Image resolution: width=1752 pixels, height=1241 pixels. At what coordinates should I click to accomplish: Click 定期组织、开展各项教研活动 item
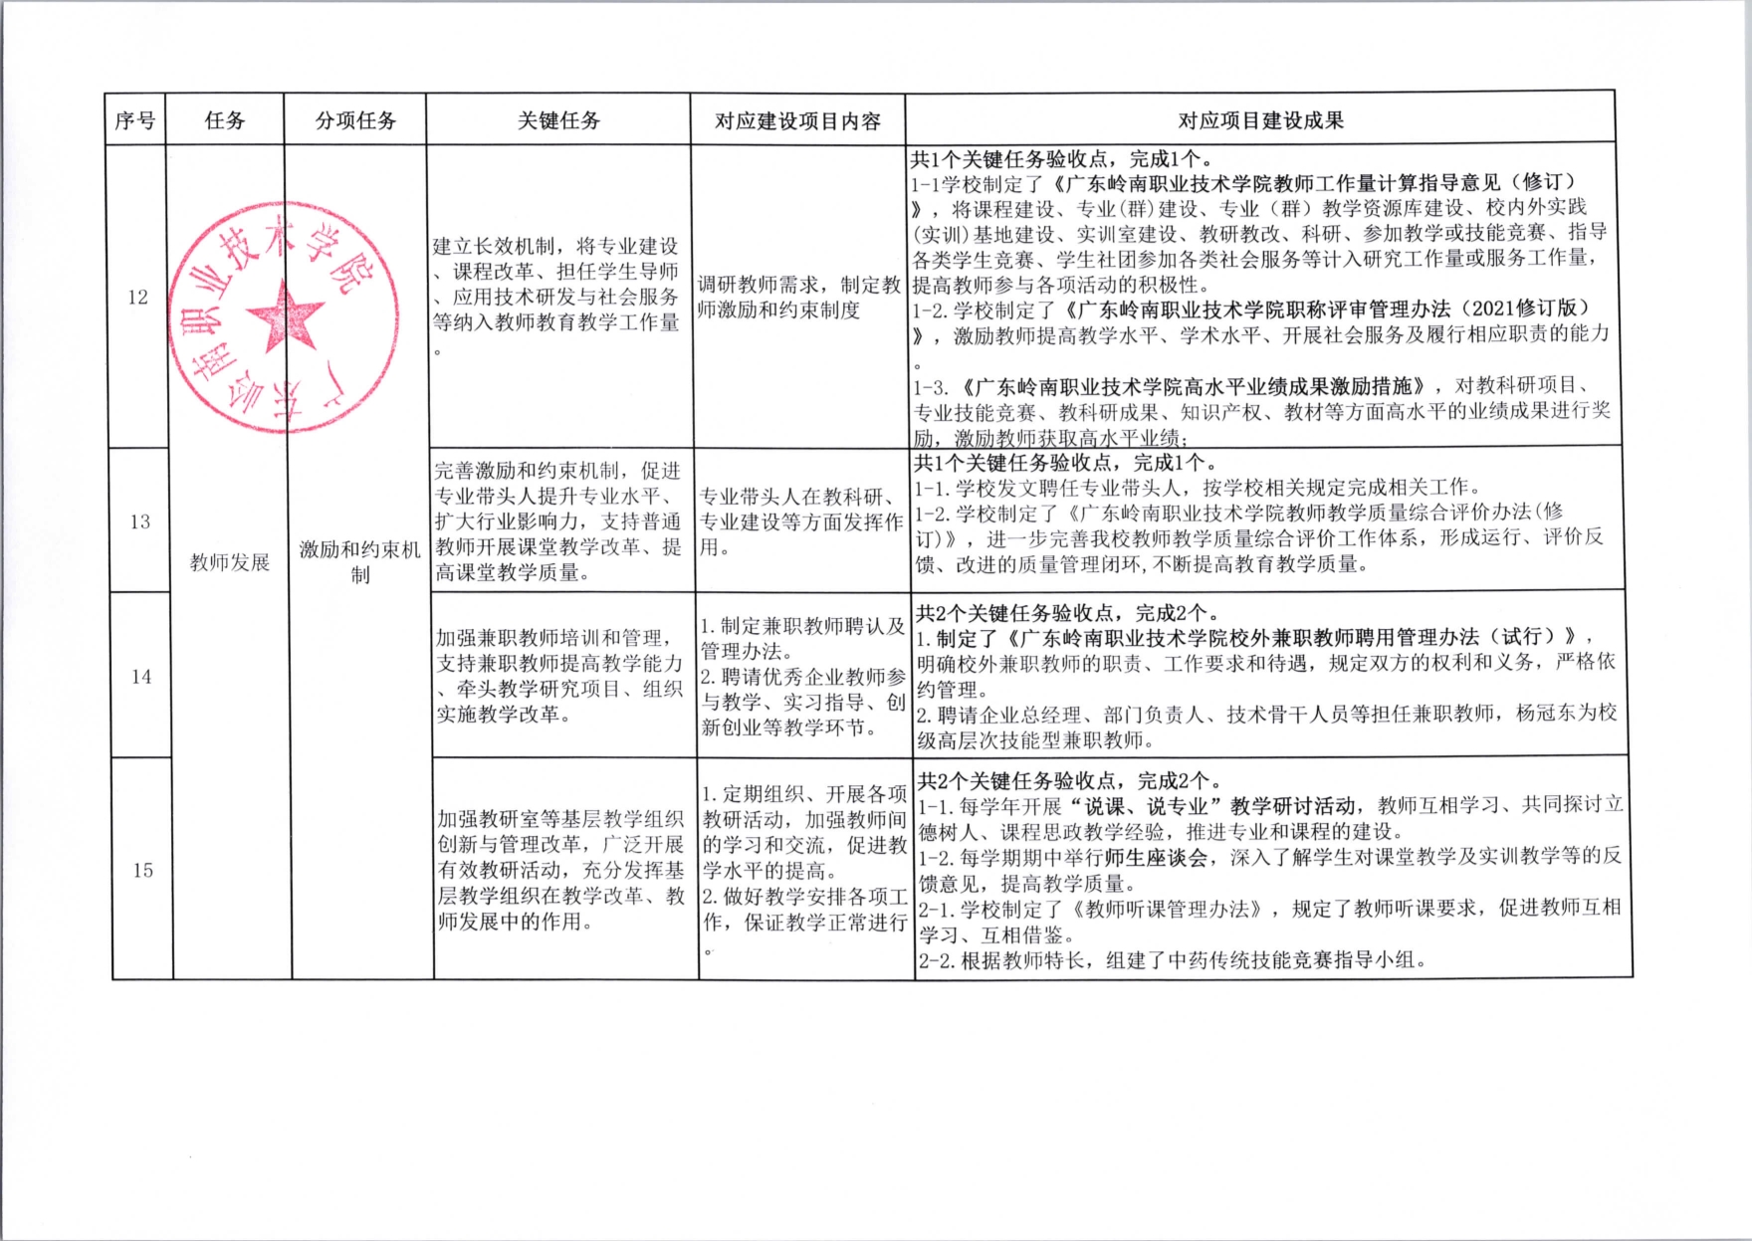pos(805,831)
